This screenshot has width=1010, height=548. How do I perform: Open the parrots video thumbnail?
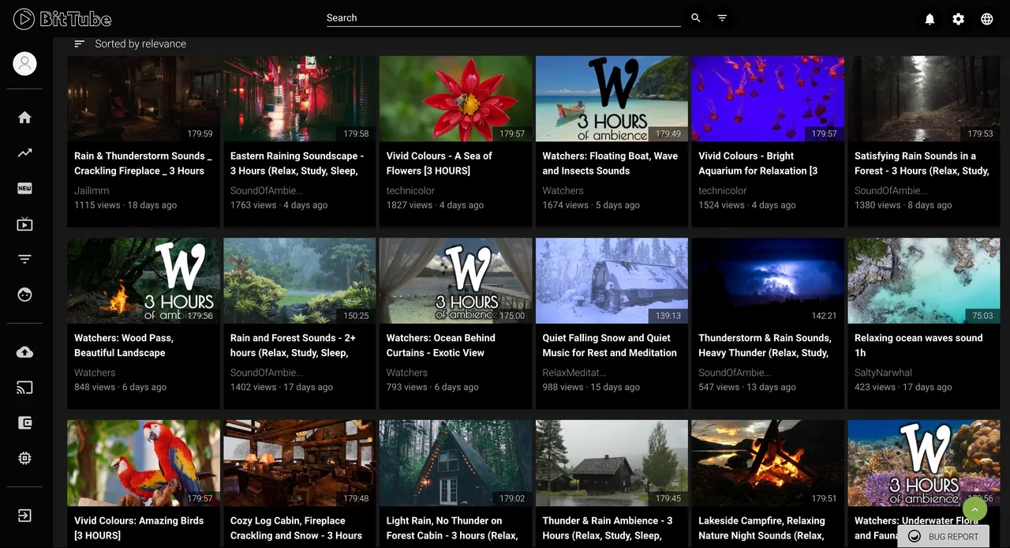point(144,464)
